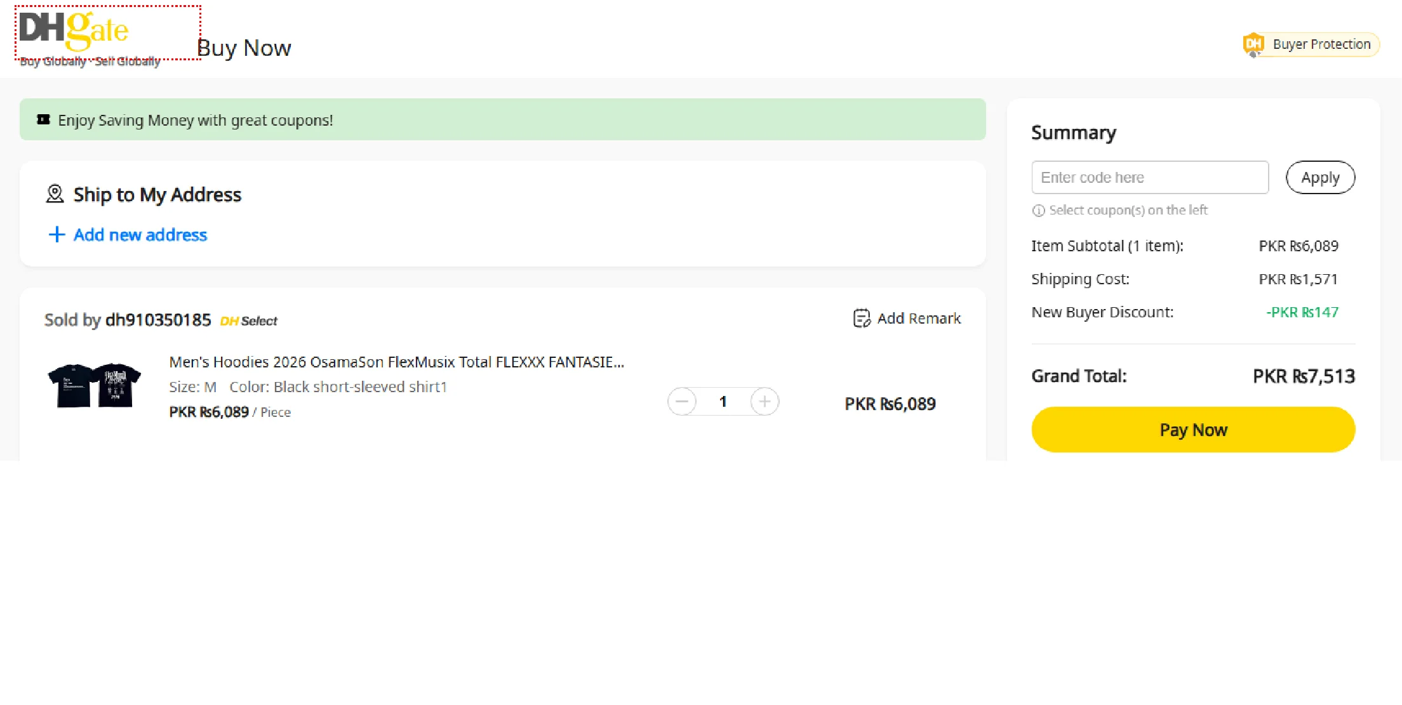Focus the Enter code here coupon field
Image resolution: width=1402 pixels, height=705 pixels.
click(x=1150, y=178)
